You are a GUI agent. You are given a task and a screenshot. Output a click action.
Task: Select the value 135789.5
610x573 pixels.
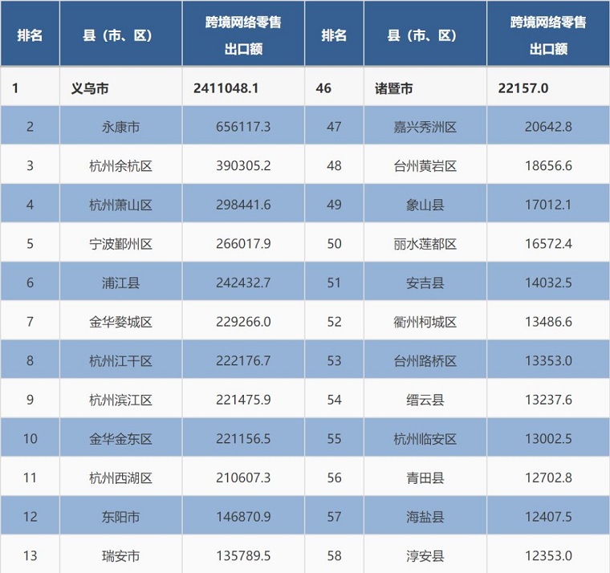coord(243,555)
